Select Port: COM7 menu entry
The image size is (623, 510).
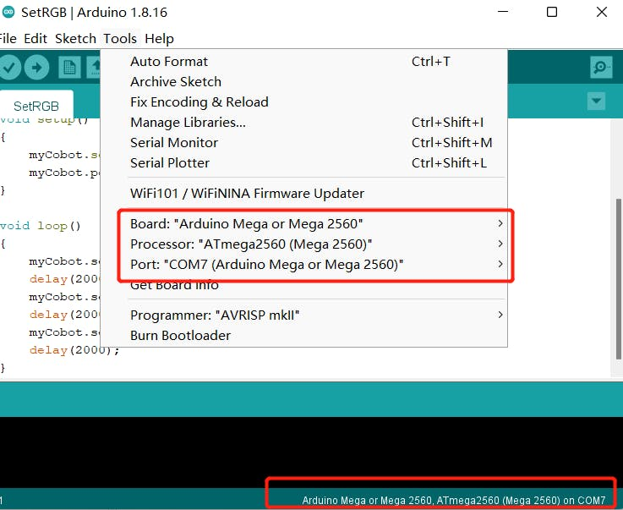[304, 264]
